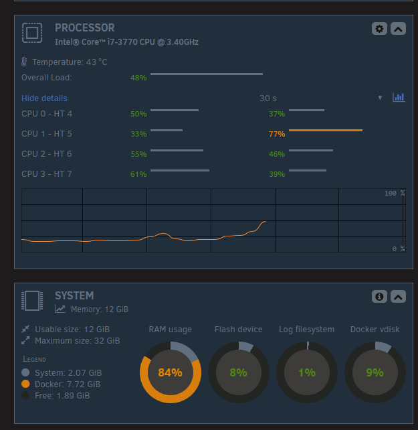Open Processor settings gear

pyautogui.click(x=379, y=29)
